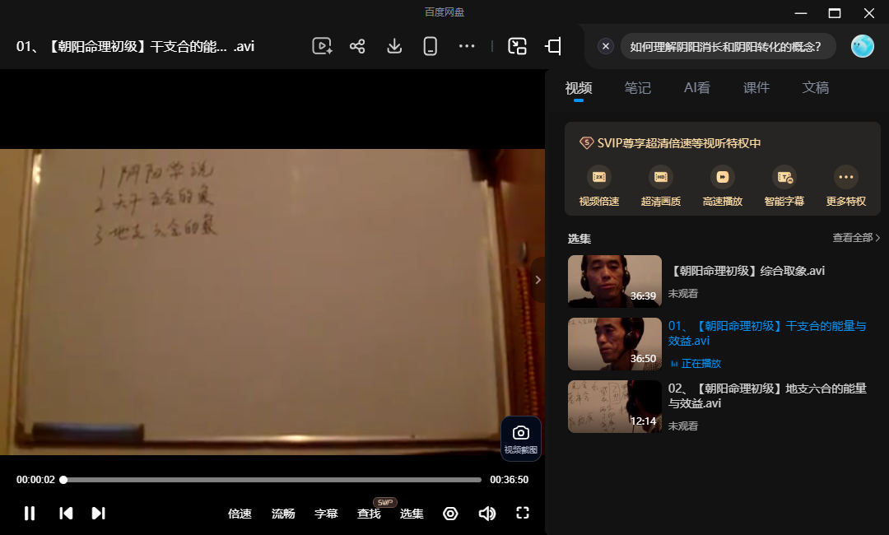Switch to the 文稿 tab
The height and width of the screenshot is (535, 889).
[815, 88]
